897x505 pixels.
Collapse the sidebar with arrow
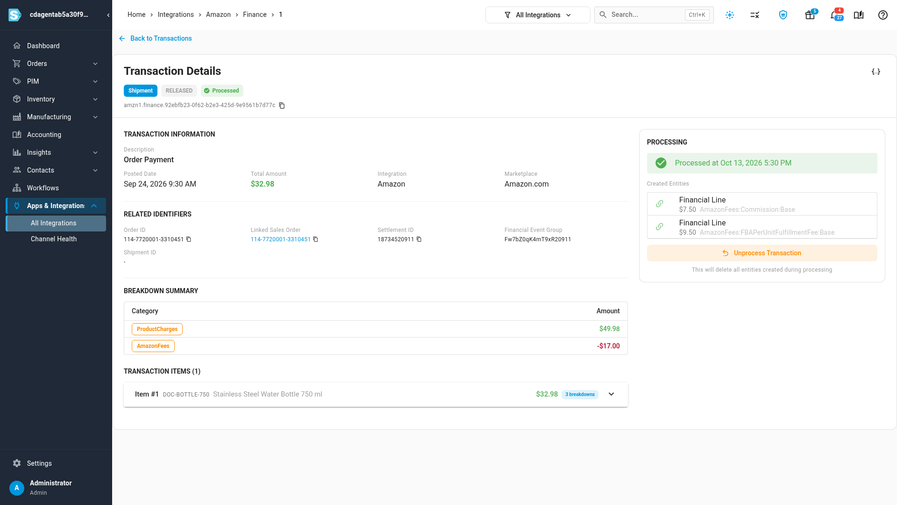coord(108,15)
